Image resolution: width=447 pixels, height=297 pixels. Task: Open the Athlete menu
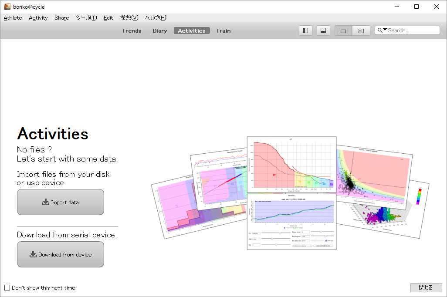pos(13,18)
